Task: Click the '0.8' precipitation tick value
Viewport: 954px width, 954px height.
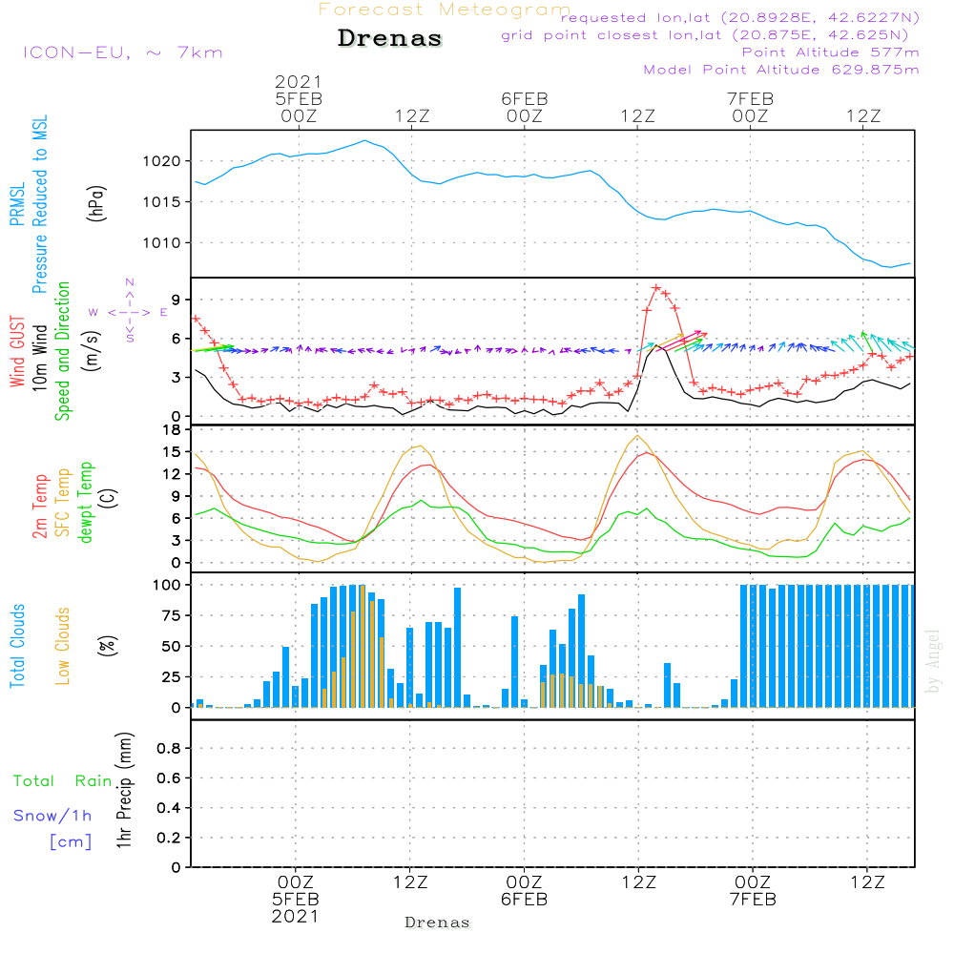Action: (169, 748)
